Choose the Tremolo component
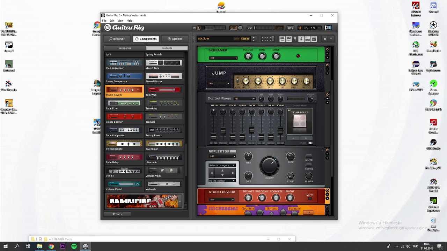The image size is (447, 251). [x=164, y=118]
